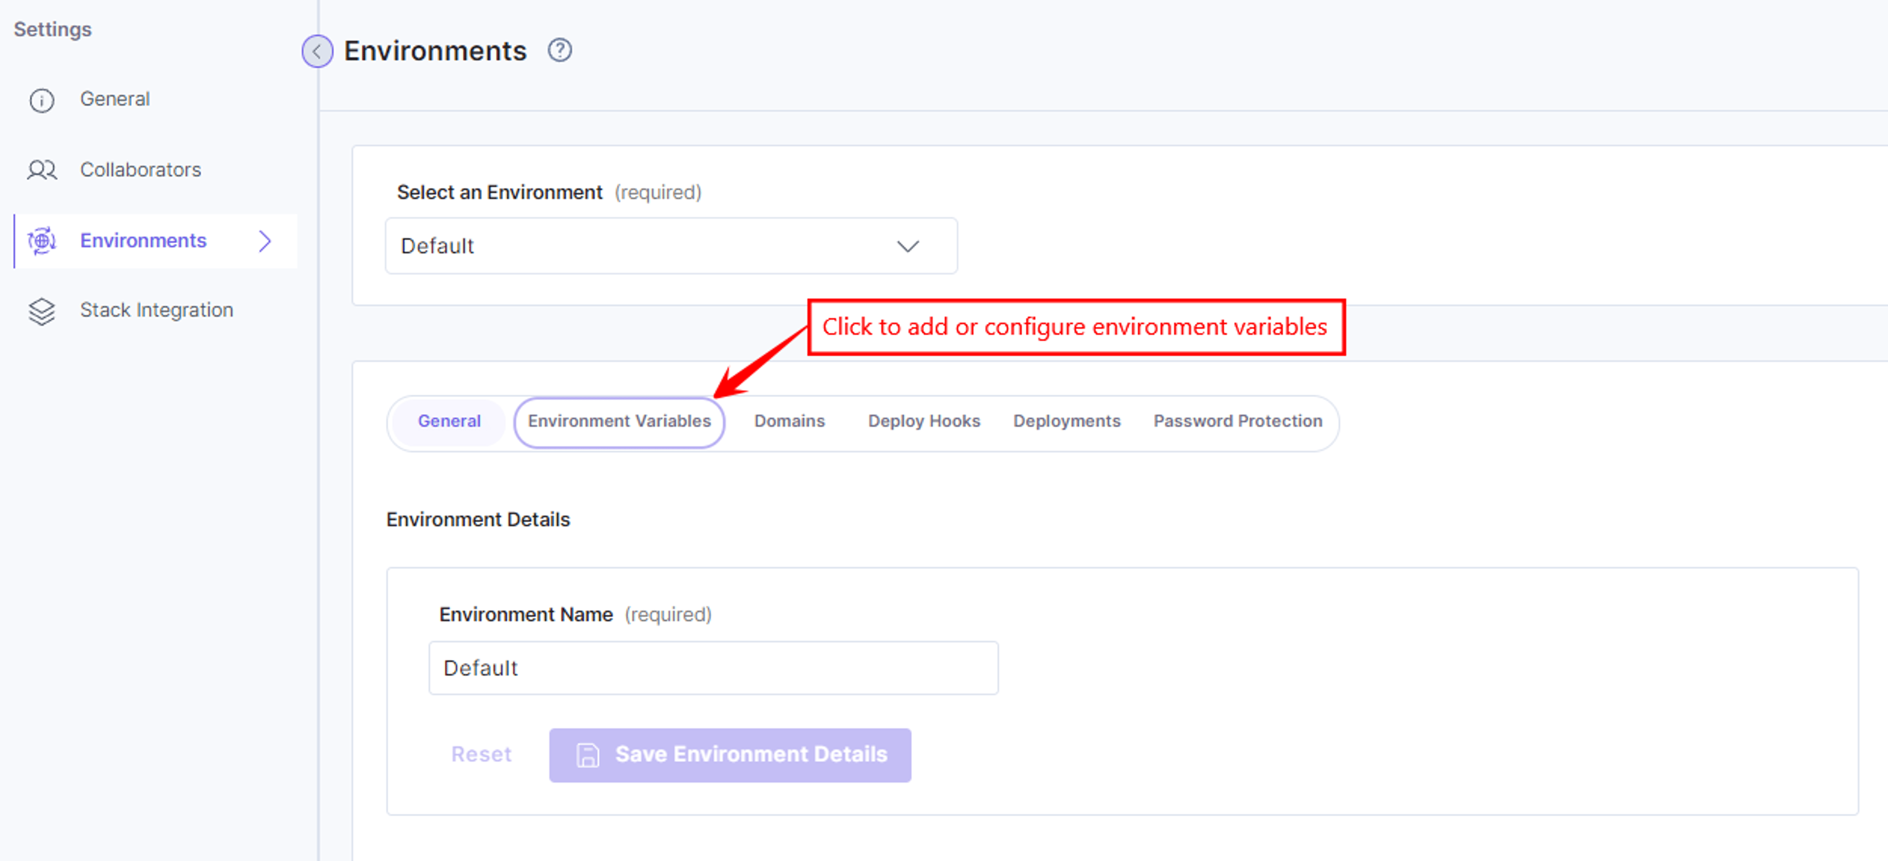Click the Collaborators people icon

[x=42, y=170]
